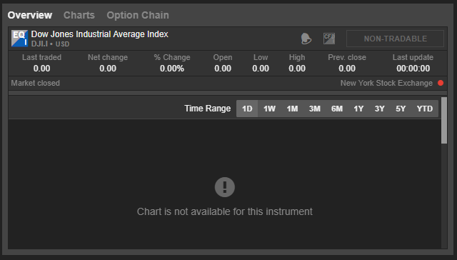Choose the 6M time range

(x=336, y=109)
